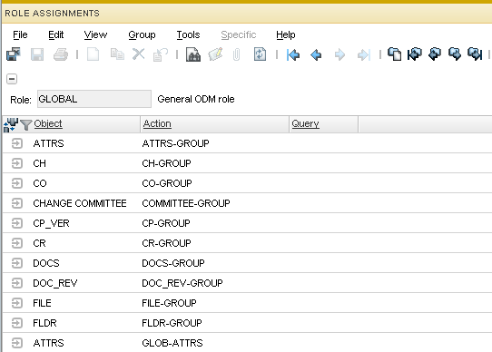Click the previous record blue arrow
Image resolution: width=492 pixels, height=352 pixels.
pos(316,55)
